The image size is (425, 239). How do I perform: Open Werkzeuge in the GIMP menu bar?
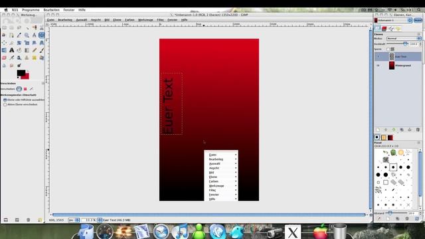(x=145, y=20)
